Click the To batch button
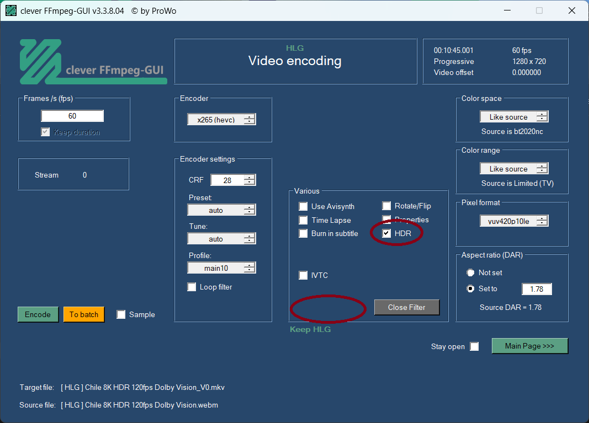Image resolution: width=589 pixels, height=423 pixels. click(84, 314)
